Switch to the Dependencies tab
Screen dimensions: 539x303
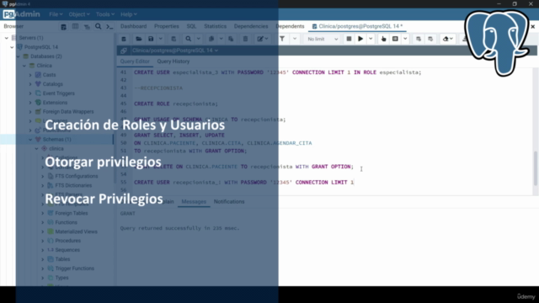[x=251, y=26]
